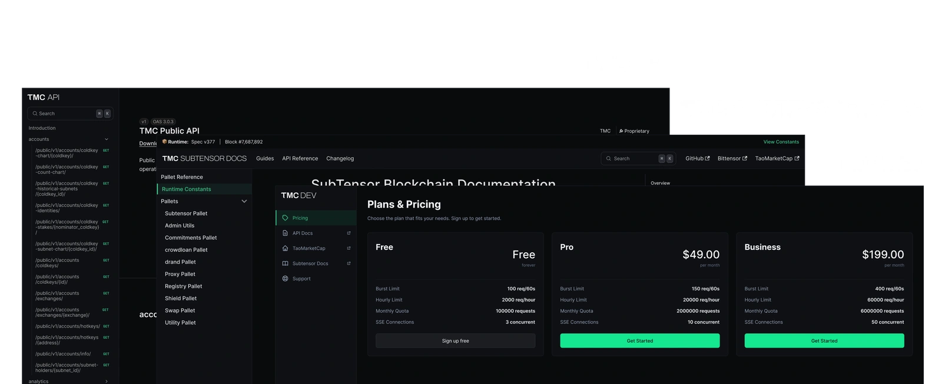Open Proxy Pallet page
942x384 pixels.
tap(180, 274)
